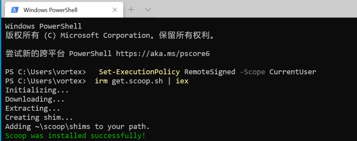Click the green Scoop was installed successfully message
357x141 pixels.
[75, 135]
